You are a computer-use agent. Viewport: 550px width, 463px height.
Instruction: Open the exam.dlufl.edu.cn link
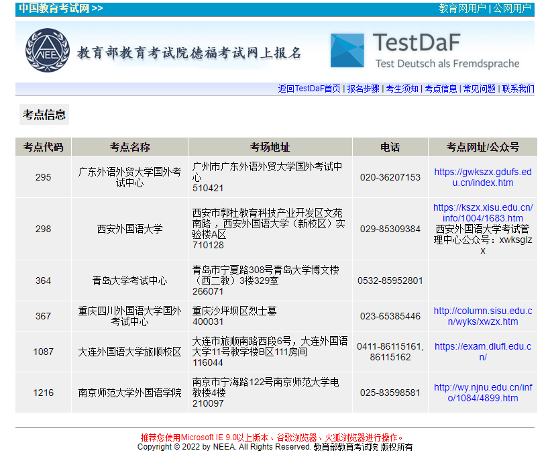(483, 352)
